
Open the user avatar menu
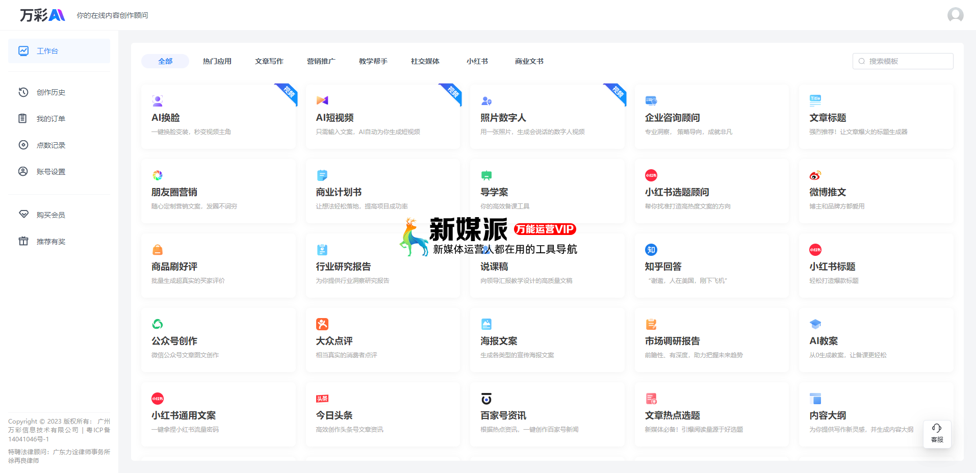pos(955,15)
